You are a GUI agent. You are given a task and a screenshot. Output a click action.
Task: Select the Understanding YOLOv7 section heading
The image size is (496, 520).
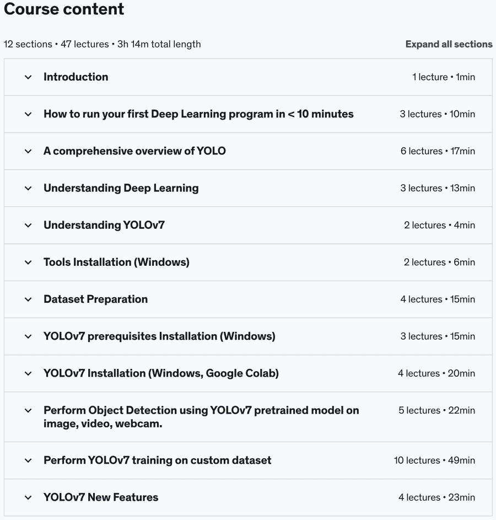pos(104,225)
